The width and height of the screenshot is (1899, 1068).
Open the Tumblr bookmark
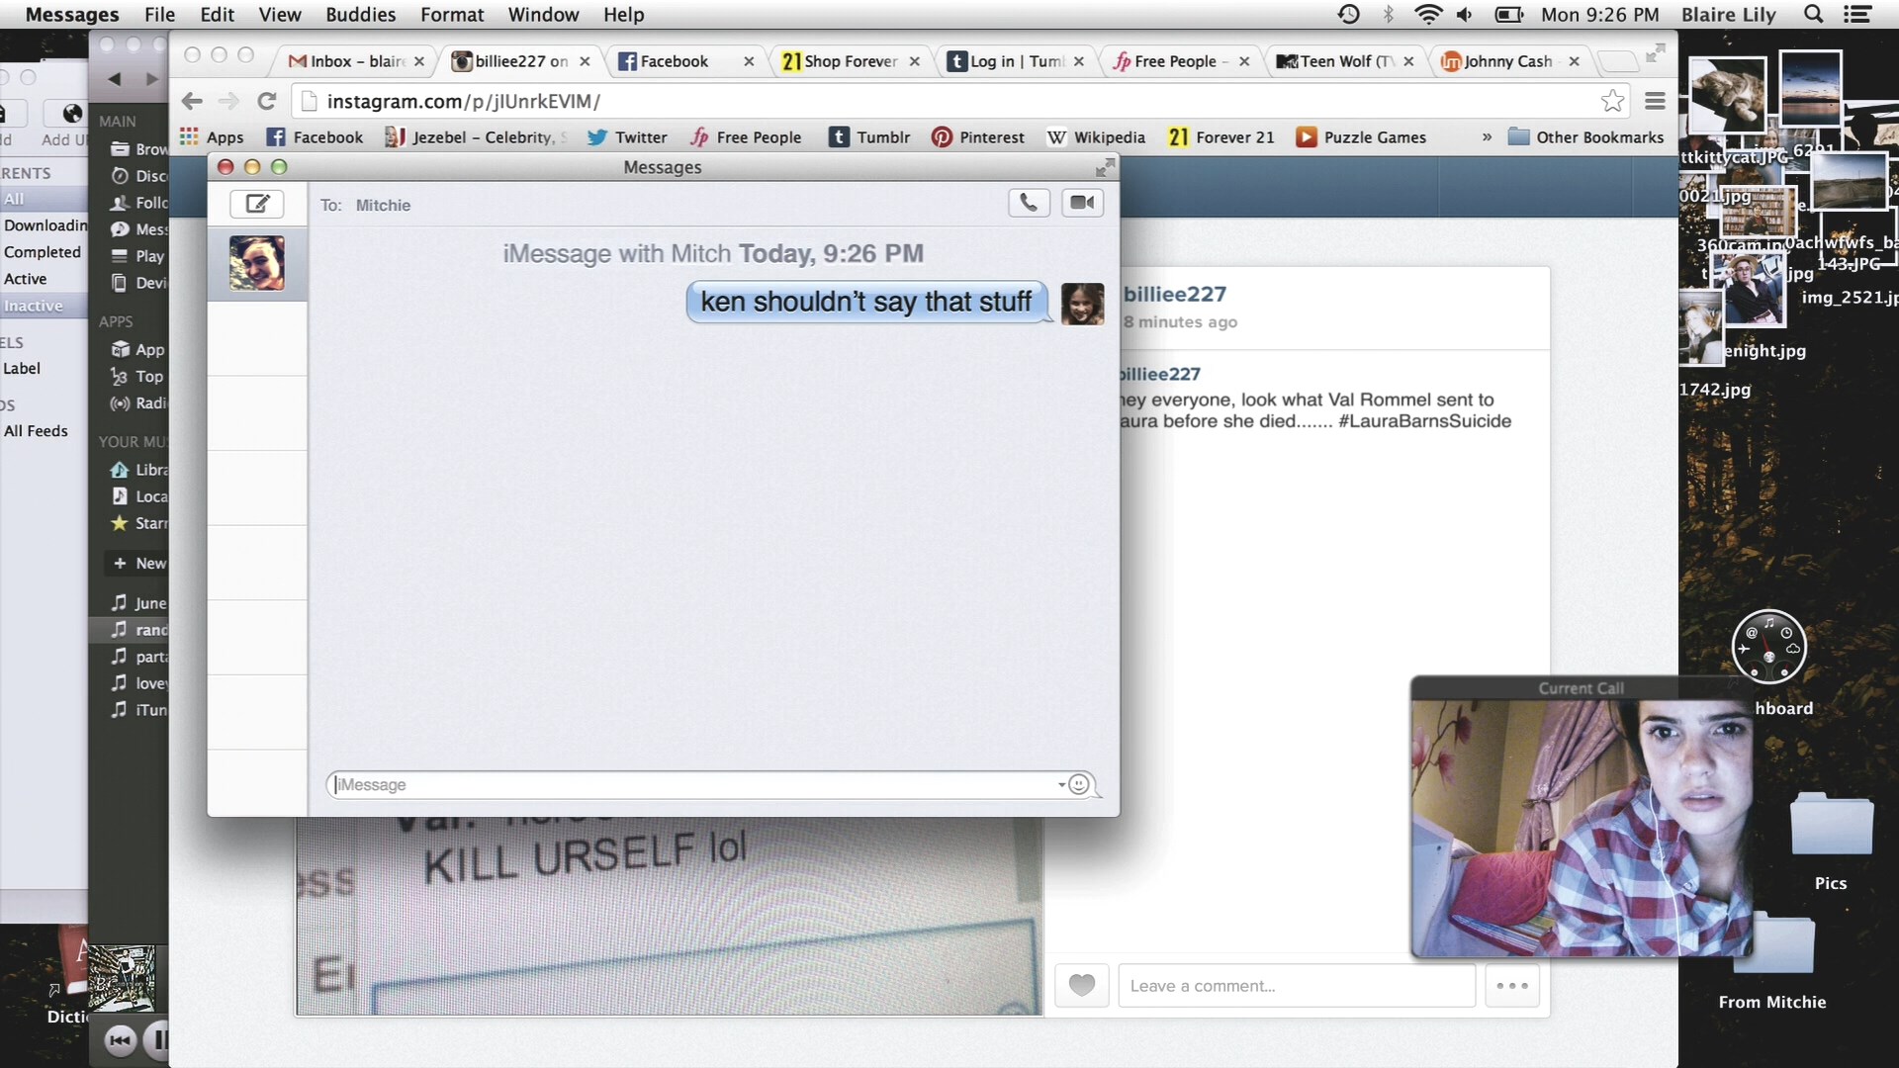point(869,137)
